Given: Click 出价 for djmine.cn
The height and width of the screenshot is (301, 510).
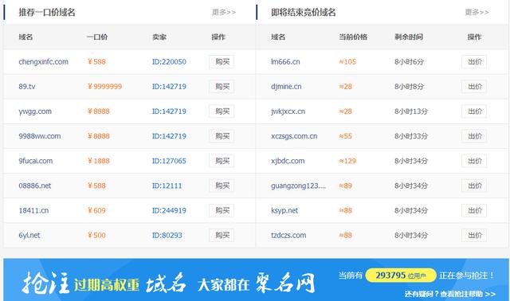Looking at the screenshot, I should pos(474,87).
